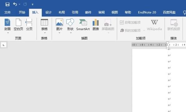Switch to the 开始 tab
Image resolution: width=186 pixels, height=112 pixels.
[22, 12]
